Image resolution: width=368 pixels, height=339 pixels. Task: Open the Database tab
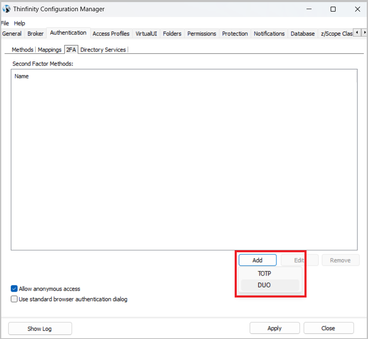coord(302,34)
